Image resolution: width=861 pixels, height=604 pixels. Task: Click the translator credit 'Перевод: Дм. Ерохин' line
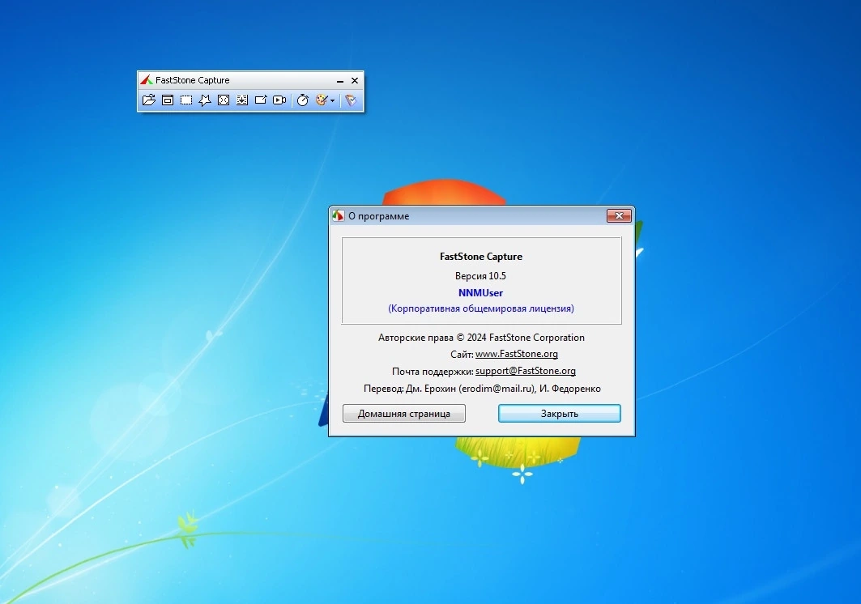(x=482, y=389)
